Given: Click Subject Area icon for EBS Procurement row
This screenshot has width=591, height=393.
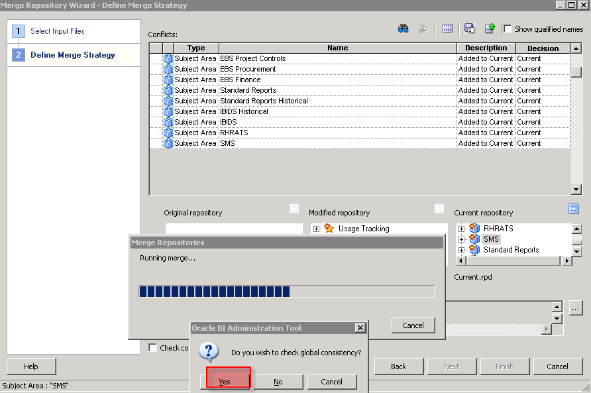Looking at the screenshot, I should (168, 69).
